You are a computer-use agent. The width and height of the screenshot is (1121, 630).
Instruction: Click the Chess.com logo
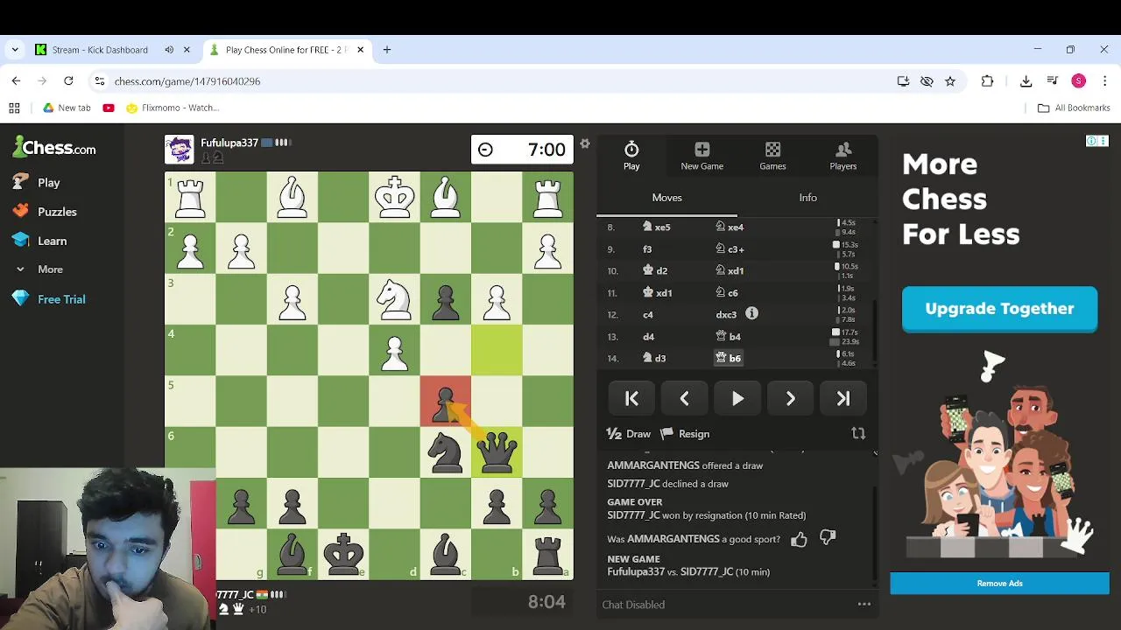click(x=54, y=148)
